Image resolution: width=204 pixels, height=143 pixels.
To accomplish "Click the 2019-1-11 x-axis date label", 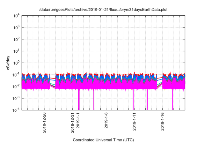I will tap(134, 122).
